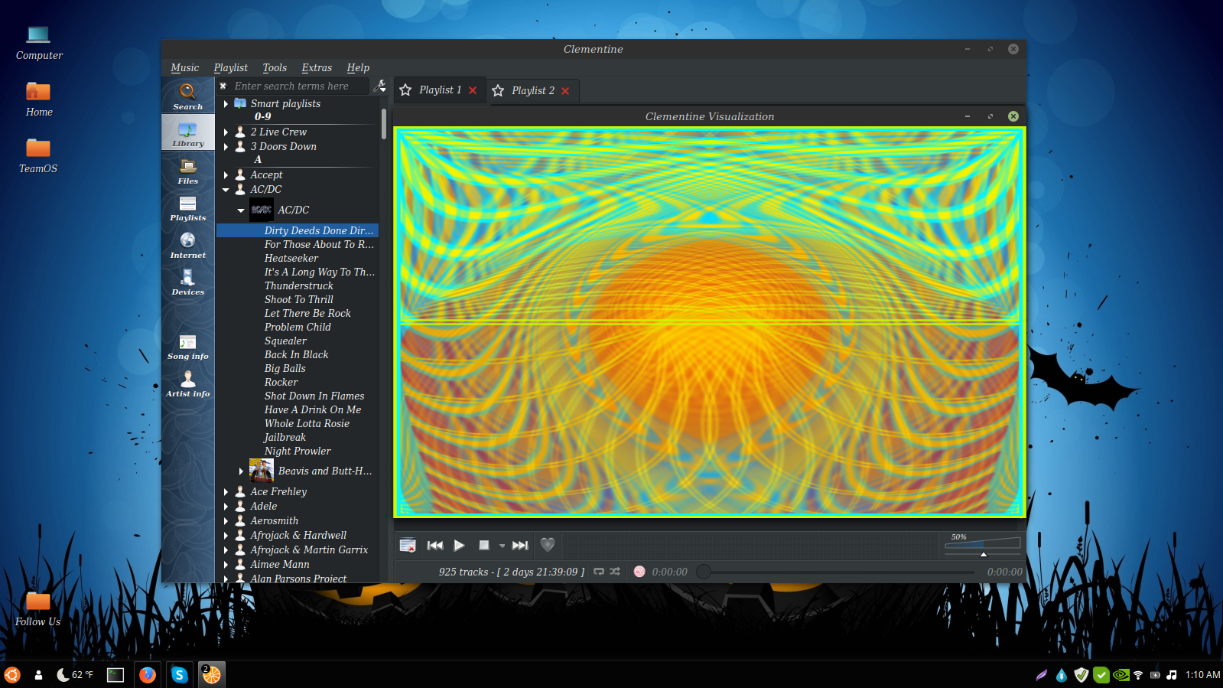Click the AC/DC album cover thumbnail
Image resolution: width=1223 pixels, height=688 pixels.
(x=262, y=210)
